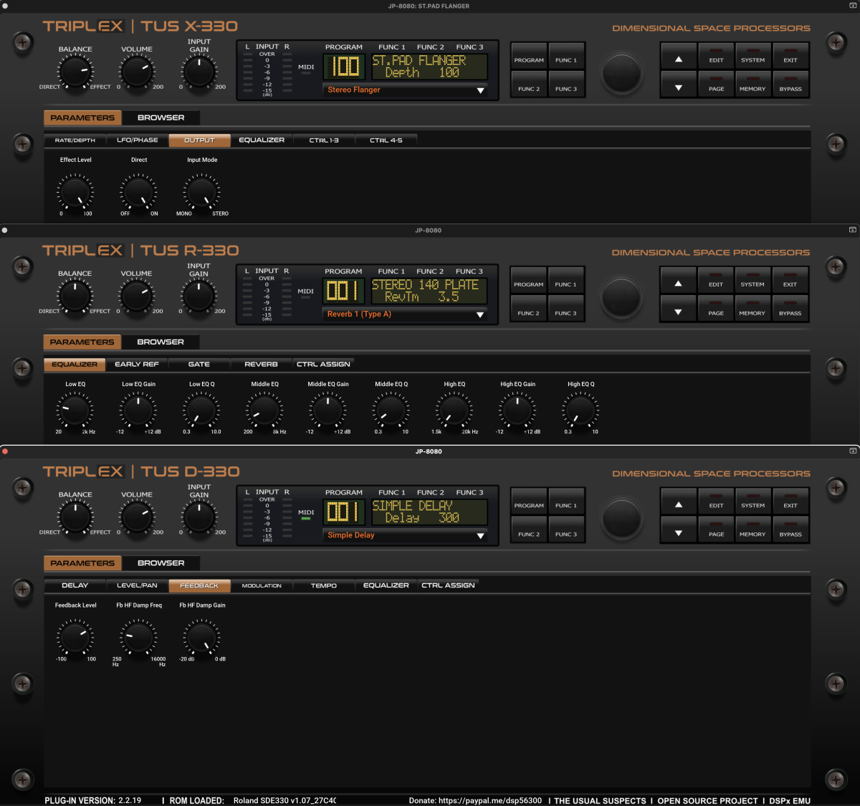Open the REVERB tab in R-330
Viewport: 860px width, 806px height.
pos(262,365)
